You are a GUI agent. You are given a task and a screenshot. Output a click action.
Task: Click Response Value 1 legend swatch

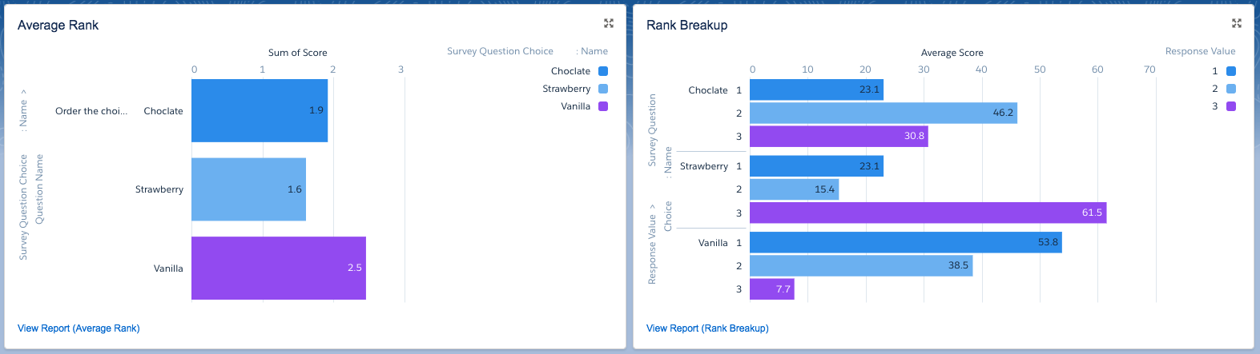1231,71
